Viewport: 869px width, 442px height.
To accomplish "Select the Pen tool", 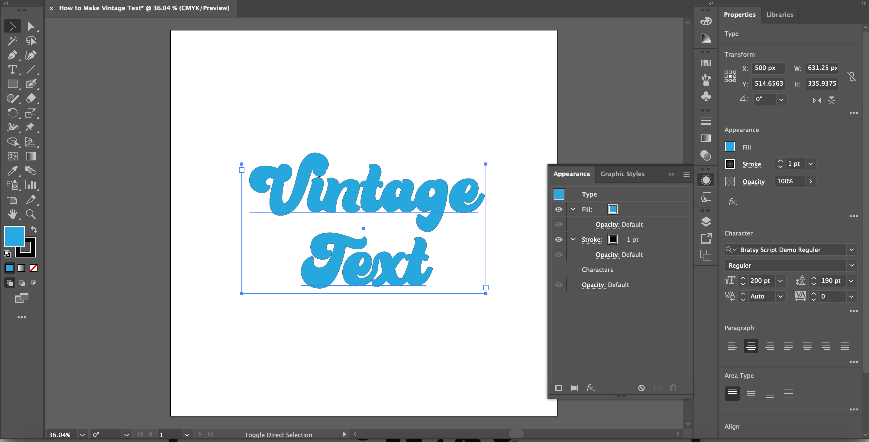I will [12, 55].
